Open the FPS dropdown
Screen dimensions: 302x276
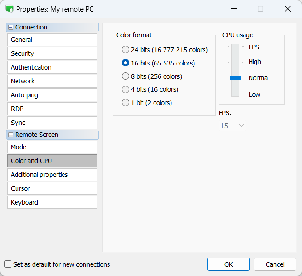(233, 126)
